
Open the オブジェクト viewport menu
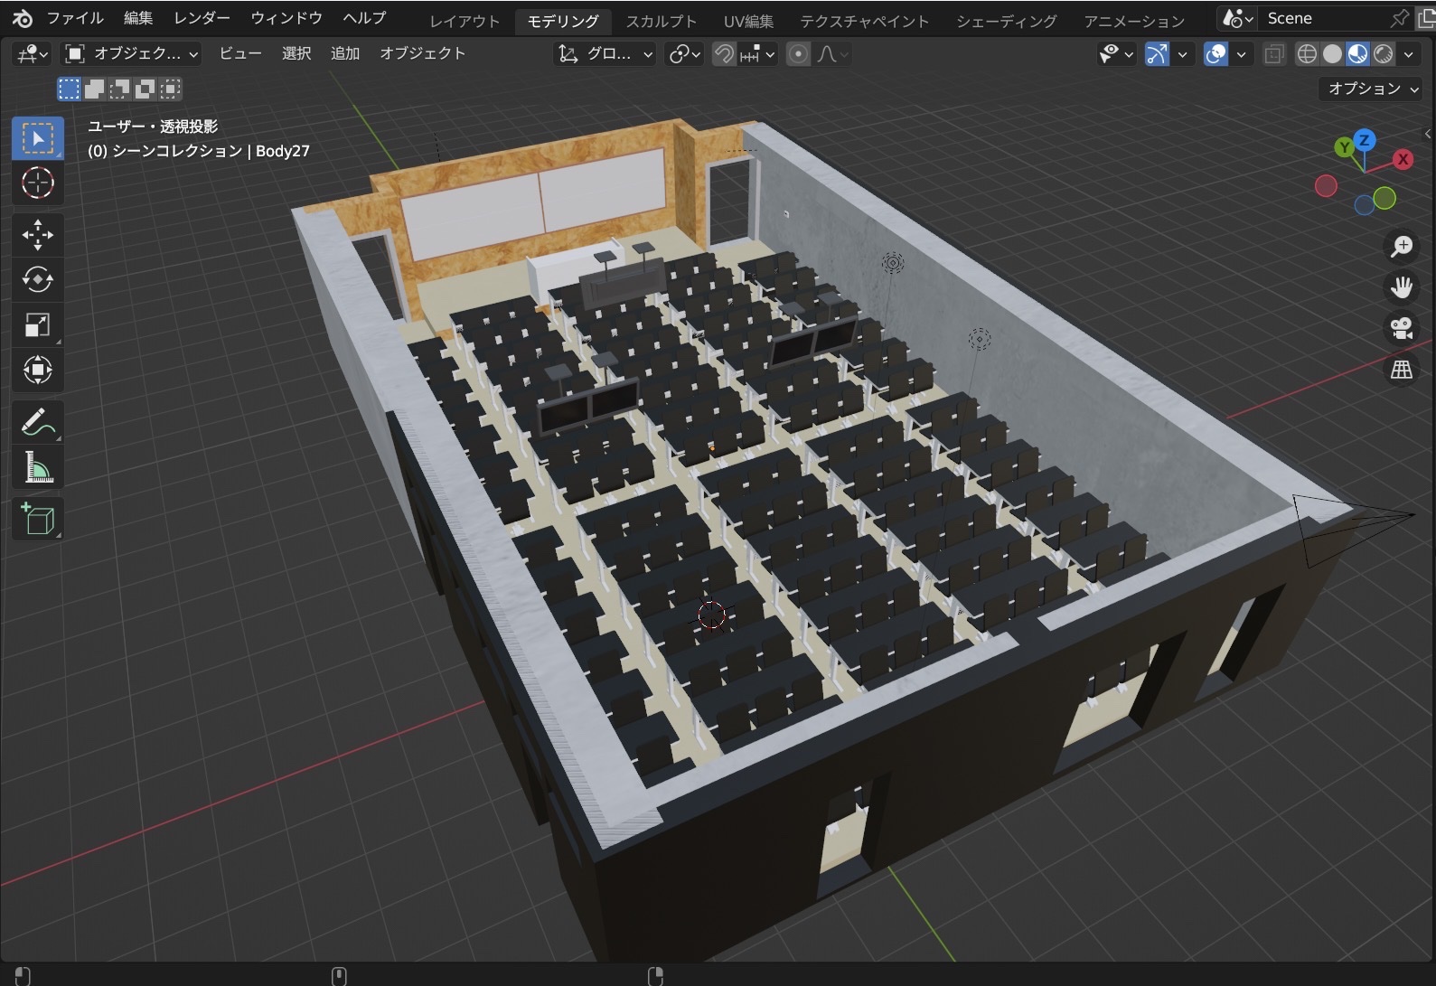tap(422, 54)
